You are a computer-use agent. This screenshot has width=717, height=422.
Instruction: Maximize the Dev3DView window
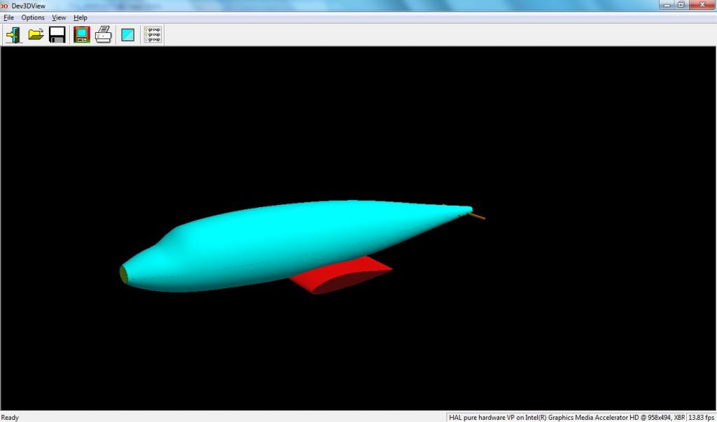pos(681,5)
